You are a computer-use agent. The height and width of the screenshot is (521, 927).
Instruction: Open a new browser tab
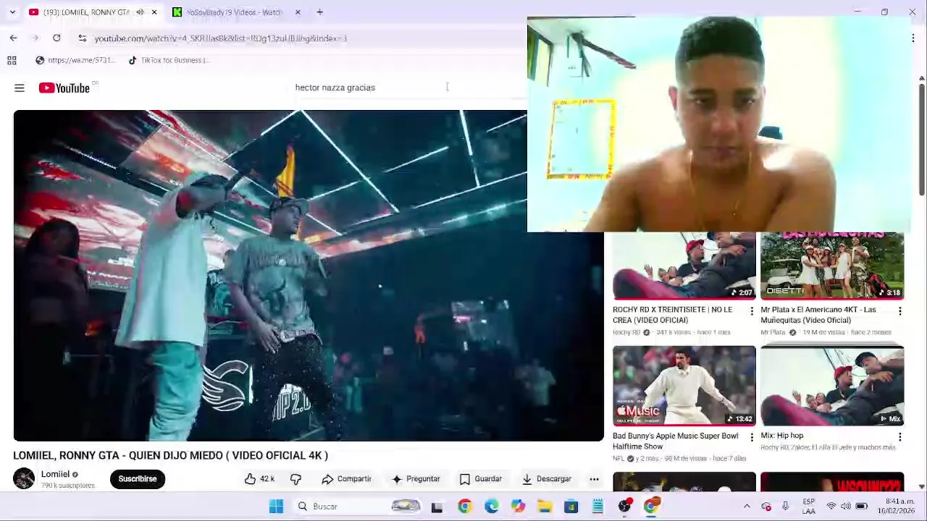pos(319,12)
